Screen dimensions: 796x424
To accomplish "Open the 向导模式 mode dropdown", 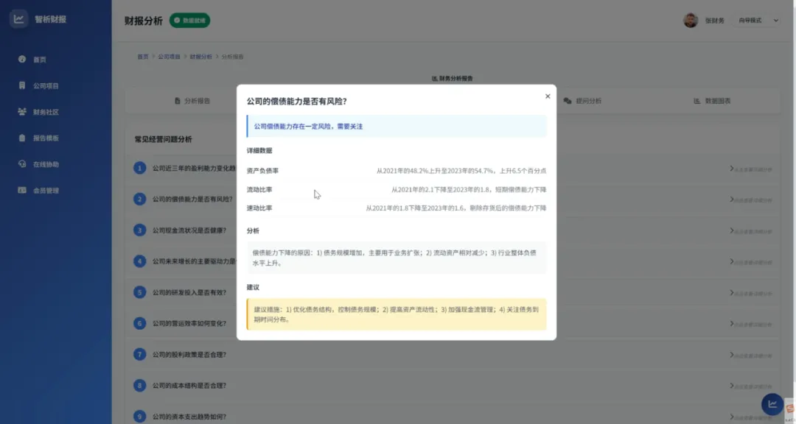I will (758, 21).
